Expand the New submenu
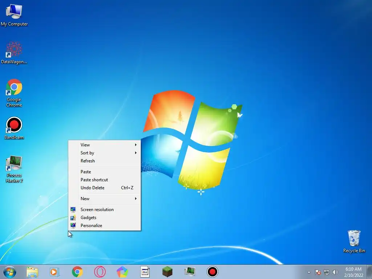 (104, 199)
